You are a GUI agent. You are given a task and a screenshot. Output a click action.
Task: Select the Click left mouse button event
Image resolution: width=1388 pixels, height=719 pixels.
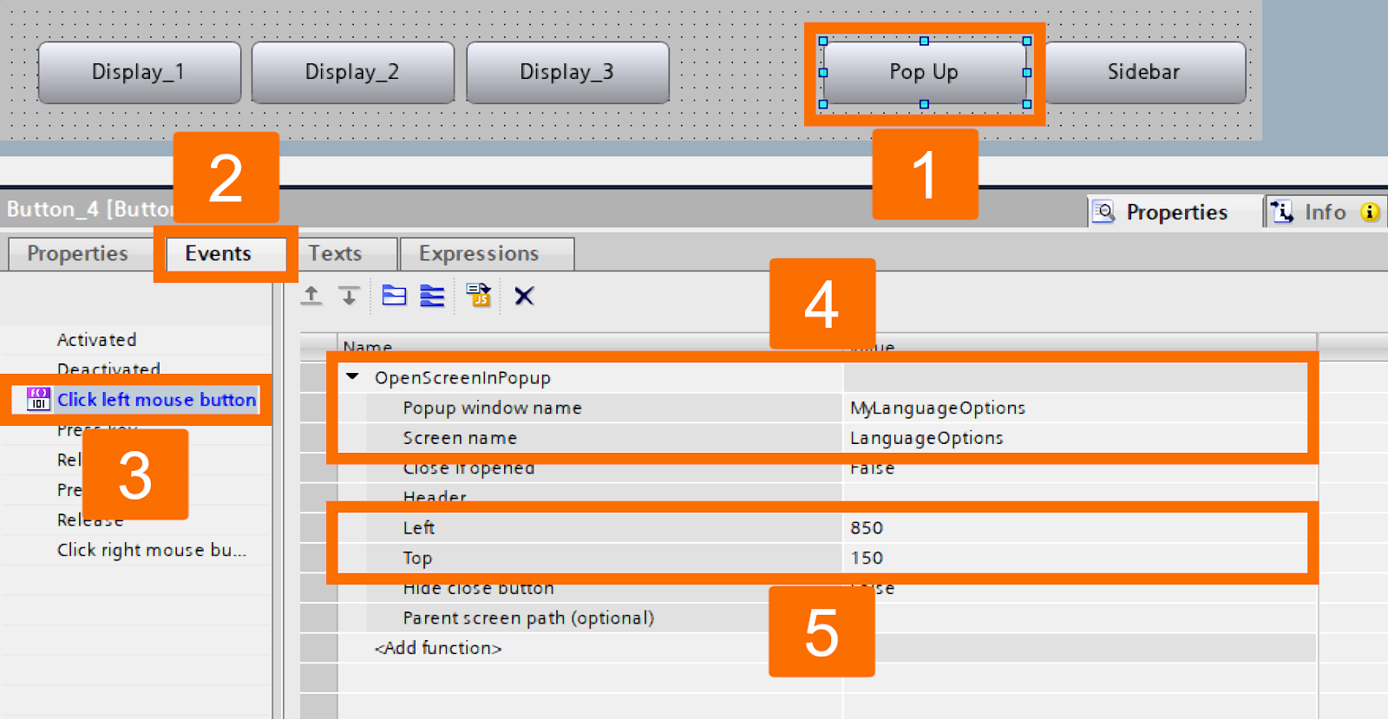tap(157, 399)
